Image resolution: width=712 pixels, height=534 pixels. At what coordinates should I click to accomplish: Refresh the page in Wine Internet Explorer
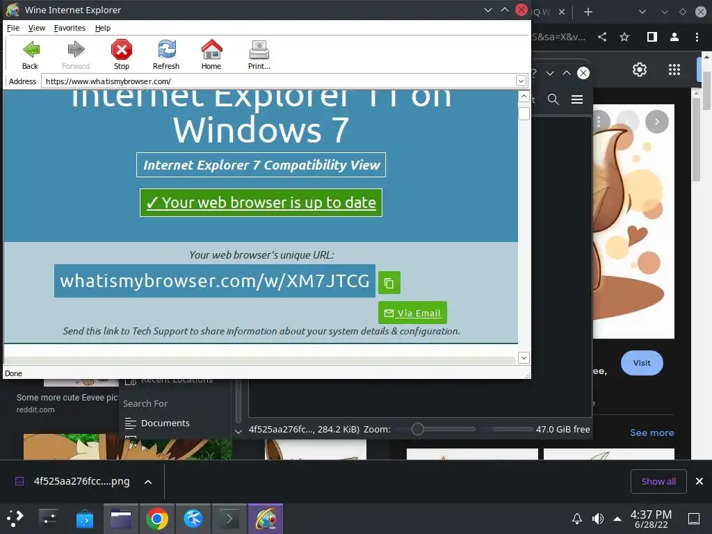(166, 54)
